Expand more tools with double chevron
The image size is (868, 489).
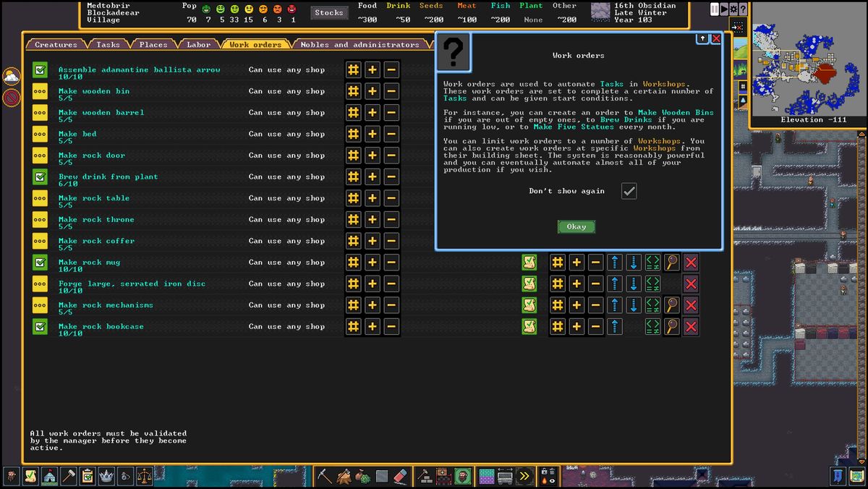(524, 476)
